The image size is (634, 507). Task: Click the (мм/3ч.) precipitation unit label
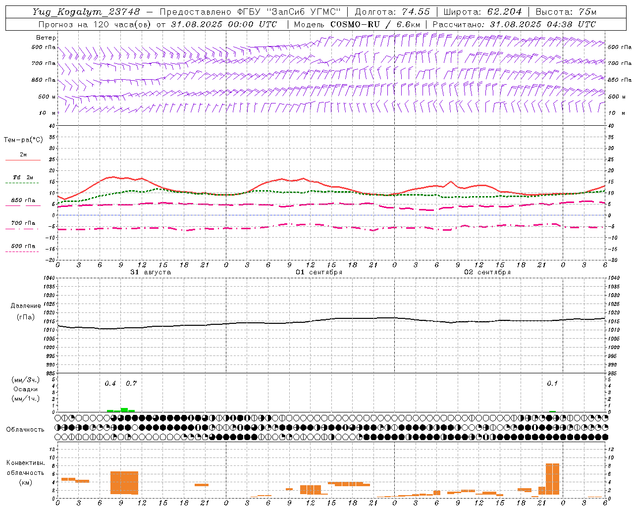pos(26,380)
